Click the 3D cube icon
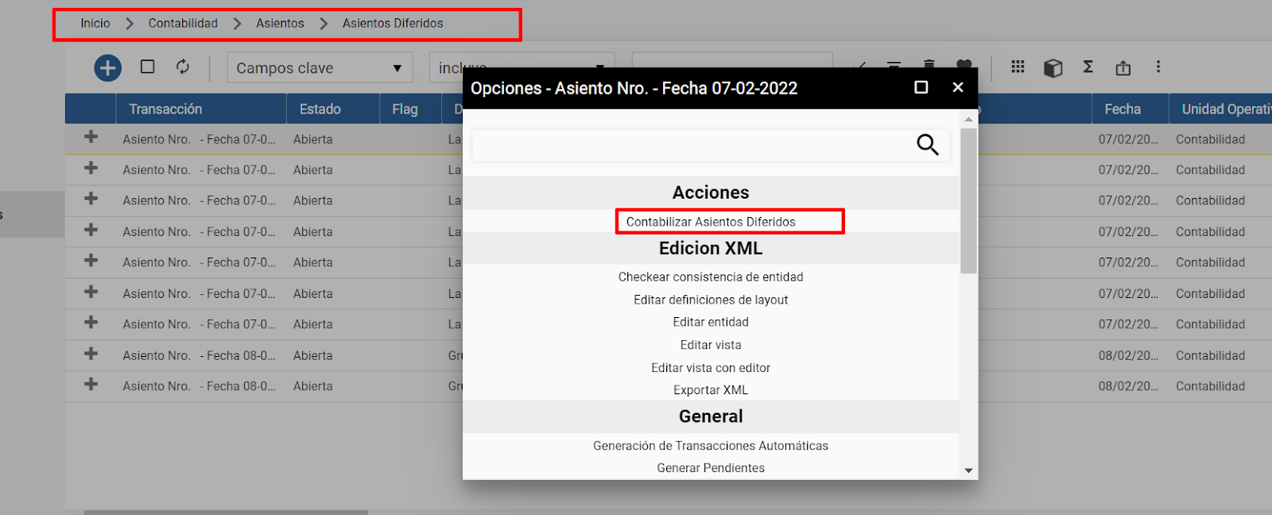1272x515 pixels. click(1053, 68)
